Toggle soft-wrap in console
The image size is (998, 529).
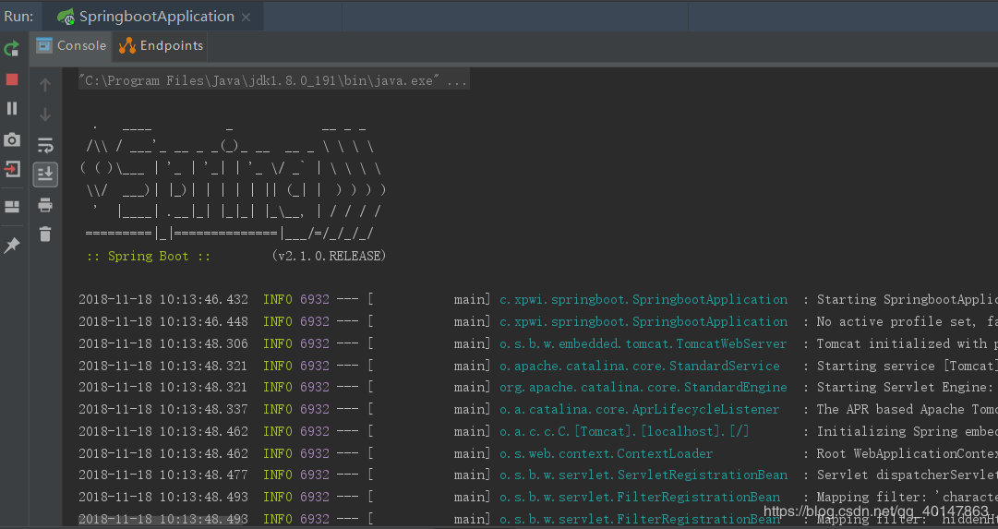point(45,145)
